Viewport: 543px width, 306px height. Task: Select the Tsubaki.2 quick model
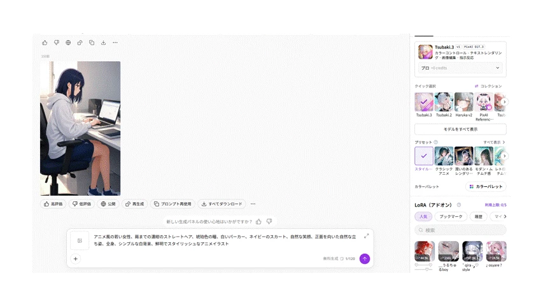[444, 105]
